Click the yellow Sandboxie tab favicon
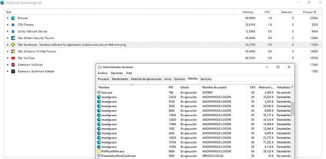The image size is (326, 159). [13, 45]
